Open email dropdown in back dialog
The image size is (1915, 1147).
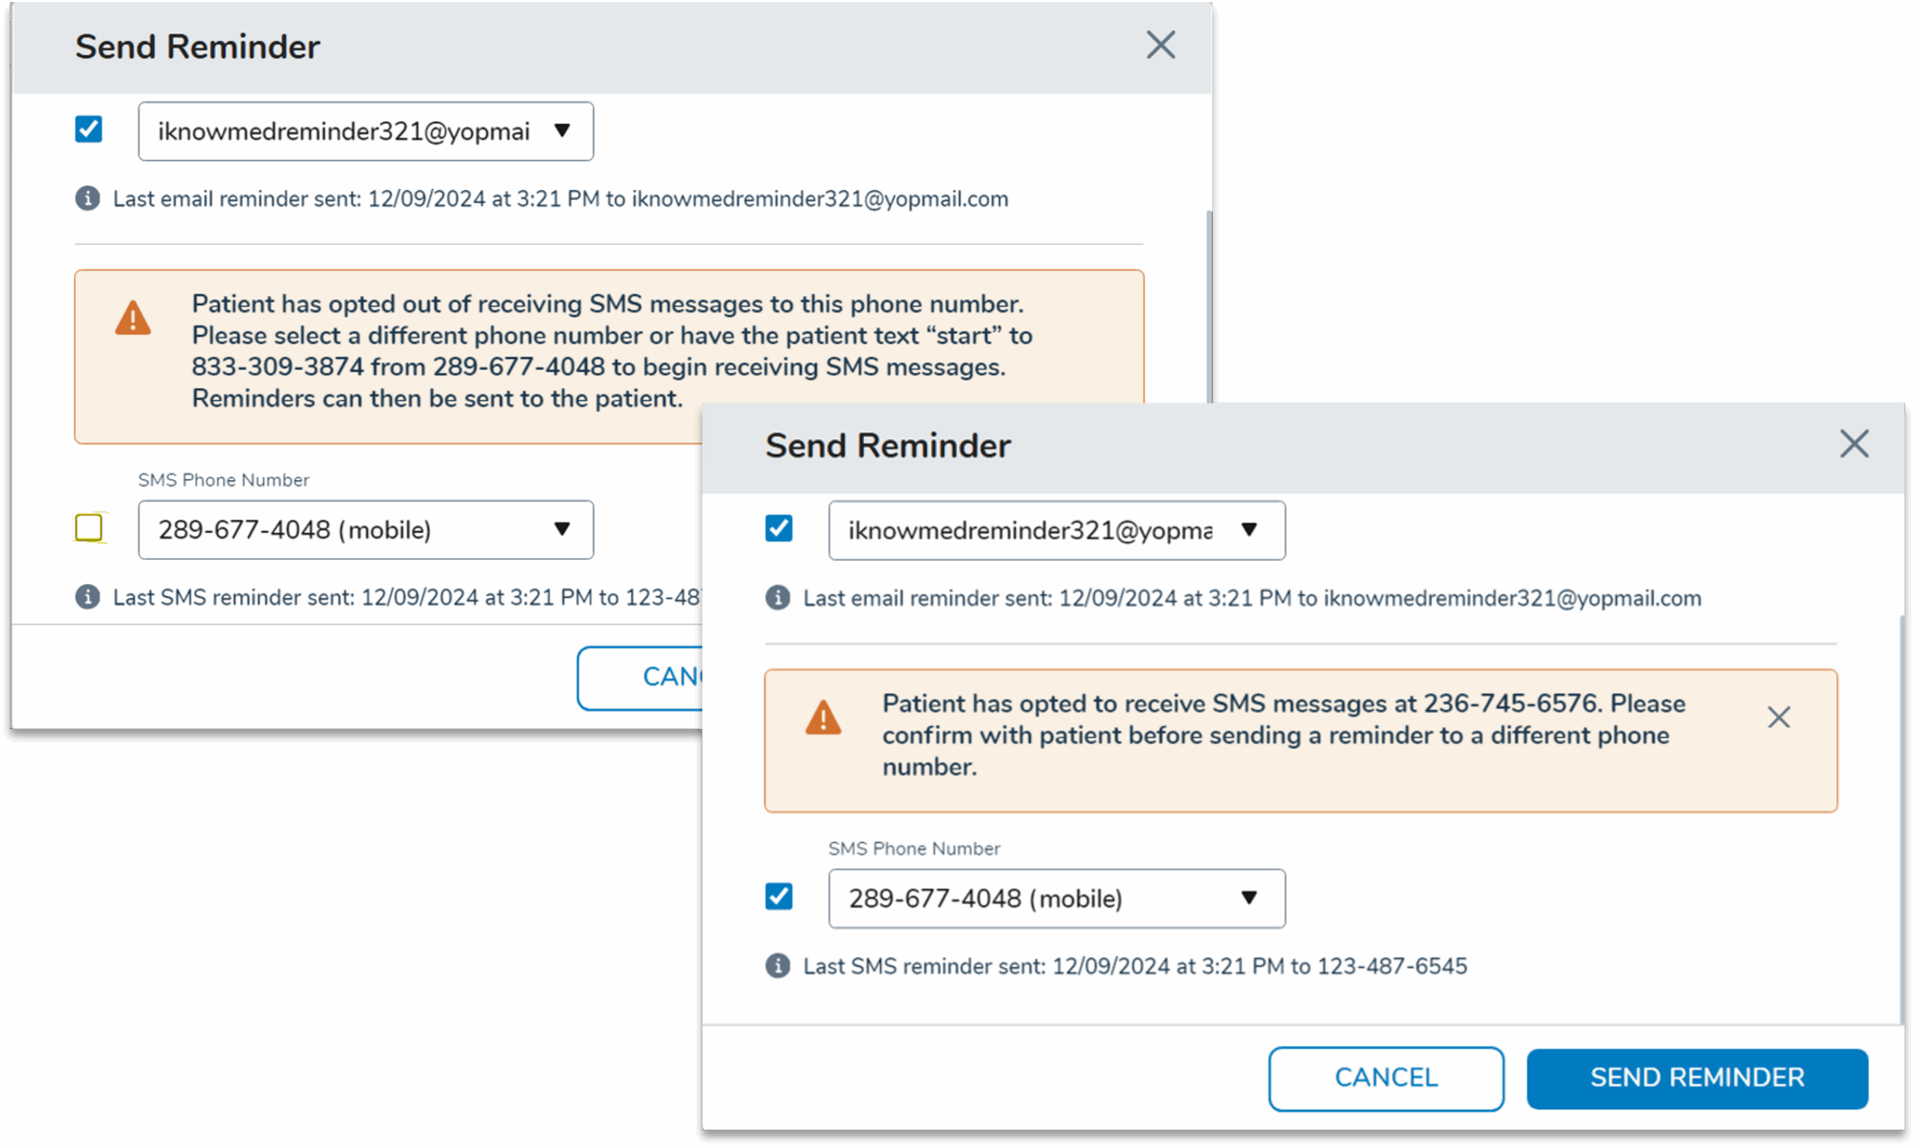click(562, 131)
